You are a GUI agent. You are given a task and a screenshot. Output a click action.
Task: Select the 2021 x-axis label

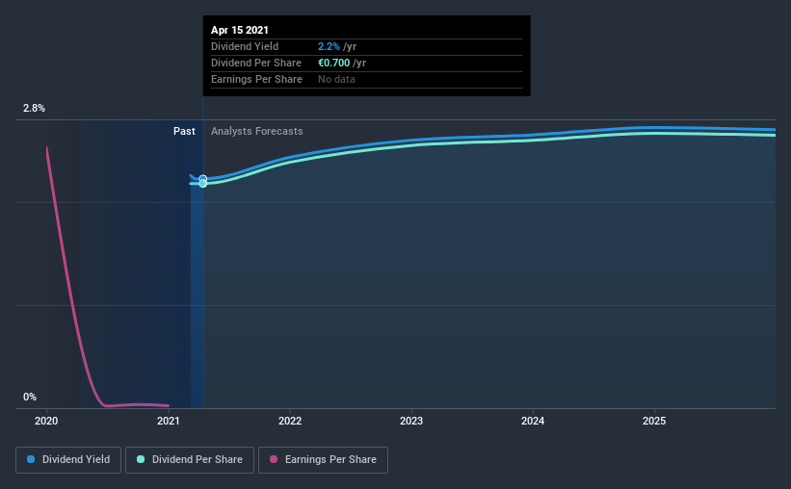[168, 421]
